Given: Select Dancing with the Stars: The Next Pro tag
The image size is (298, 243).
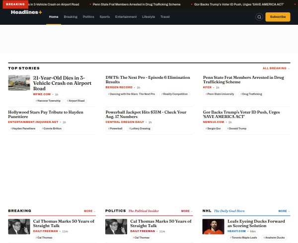Looking at the screenshot, I should click(131, 94).
